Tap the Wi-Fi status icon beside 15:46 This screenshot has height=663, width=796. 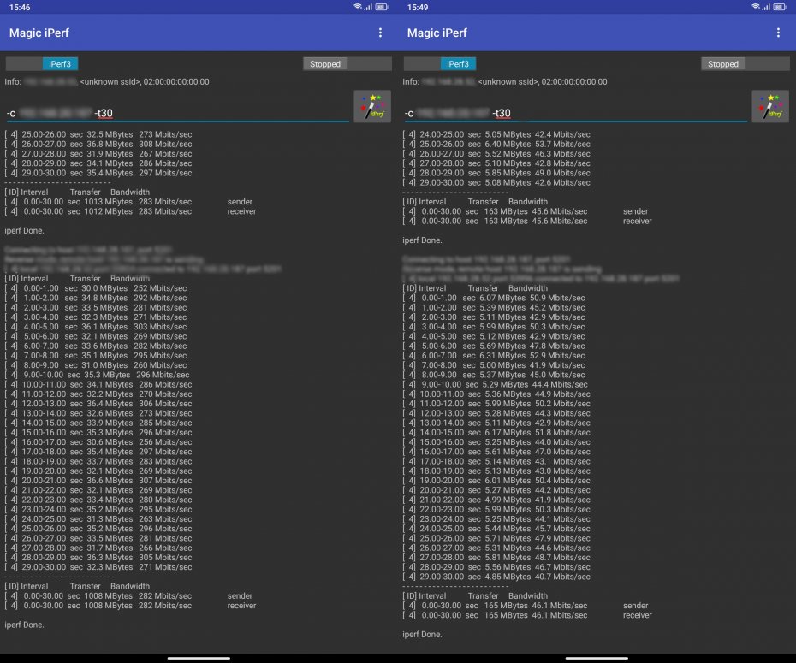(x=358, y=7)
